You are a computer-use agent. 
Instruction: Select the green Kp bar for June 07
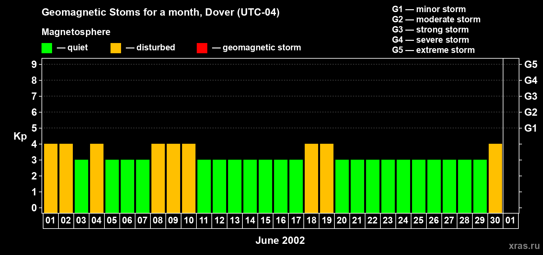point(143,186)
